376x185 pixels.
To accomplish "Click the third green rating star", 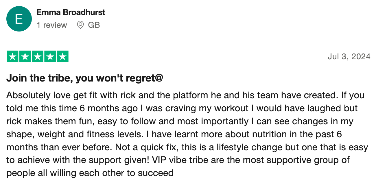I will coord(37,57).
